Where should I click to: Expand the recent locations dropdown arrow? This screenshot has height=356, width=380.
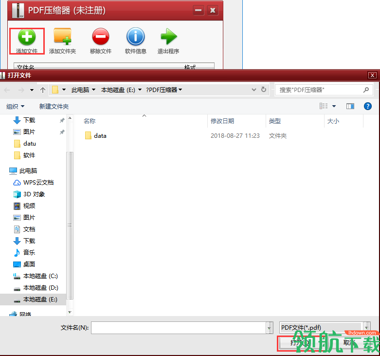coord(32,90)
